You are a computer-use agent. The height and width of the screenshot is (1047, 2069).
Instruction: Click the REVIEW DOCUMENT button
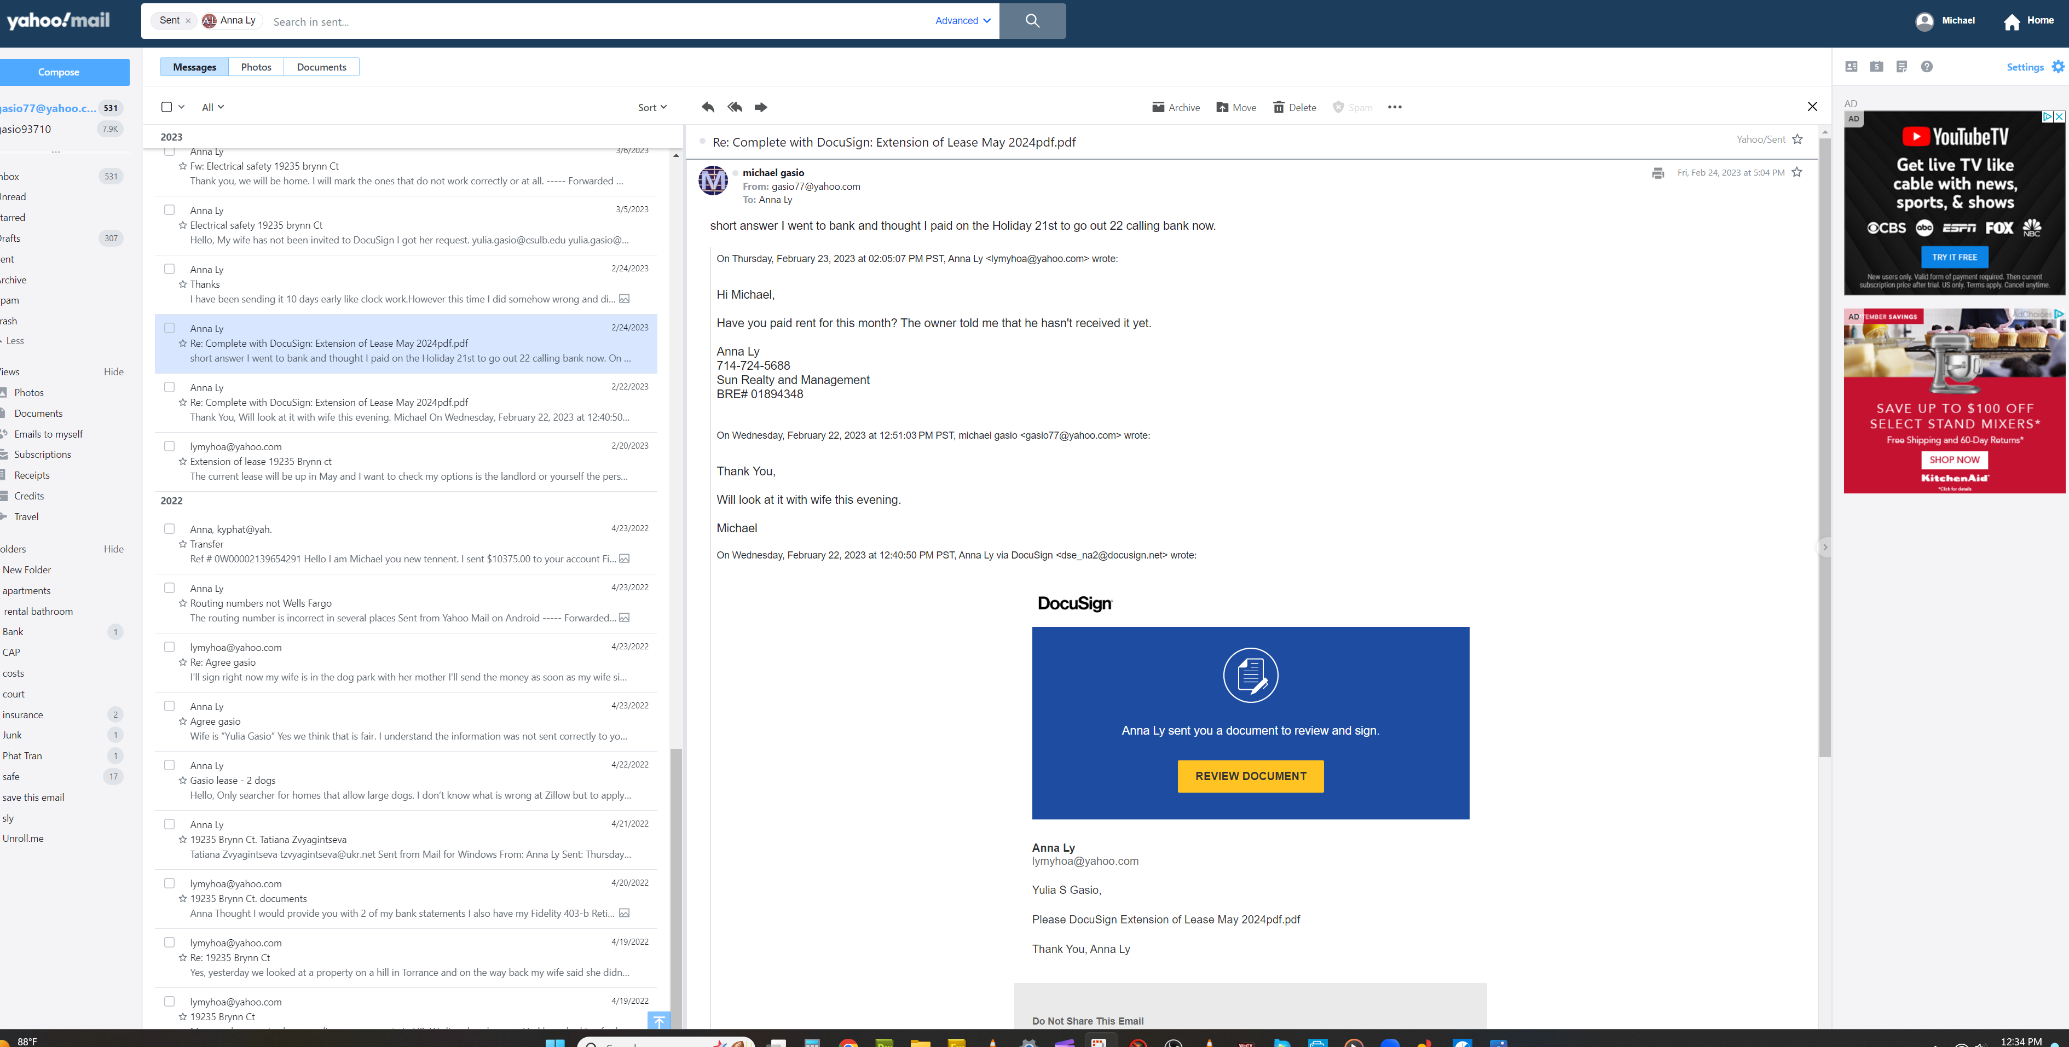1250,776
